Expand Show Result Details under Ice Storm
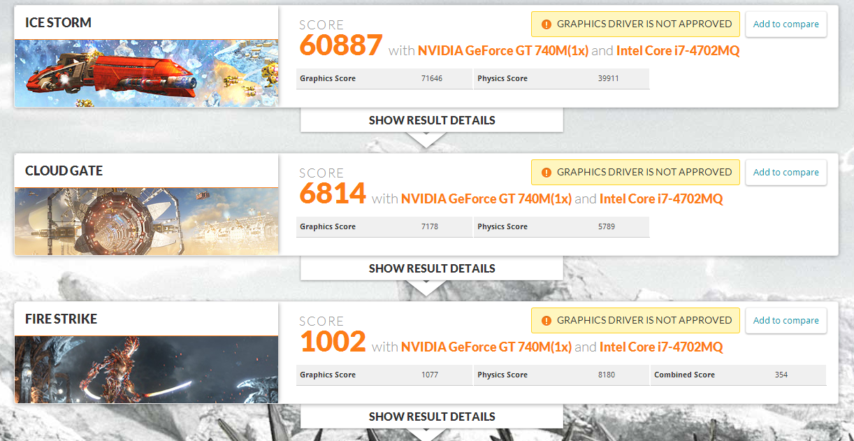854x441 pixels. point(432,120)
